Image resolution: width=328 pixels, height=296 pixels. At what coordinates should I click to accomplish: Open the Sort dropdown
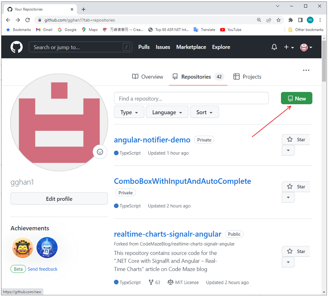tap(204, 112)
